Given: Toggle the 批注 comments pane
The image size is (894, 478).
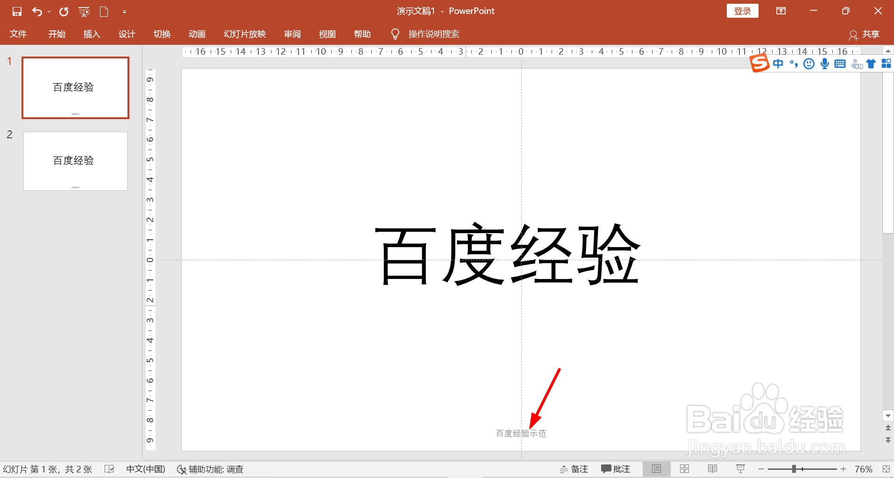Looking at the screenshot, I should pos(616,469).
